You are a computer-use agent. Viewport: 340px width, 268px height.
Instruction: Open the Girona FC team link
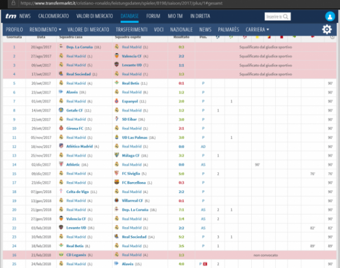[75, 128]
